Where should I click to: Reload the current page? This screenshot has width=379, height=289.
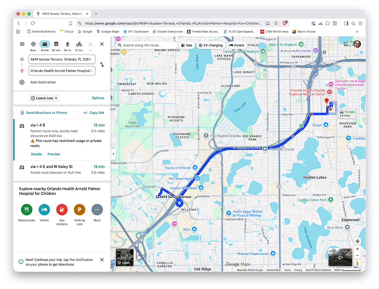click(x=33, y=24)
